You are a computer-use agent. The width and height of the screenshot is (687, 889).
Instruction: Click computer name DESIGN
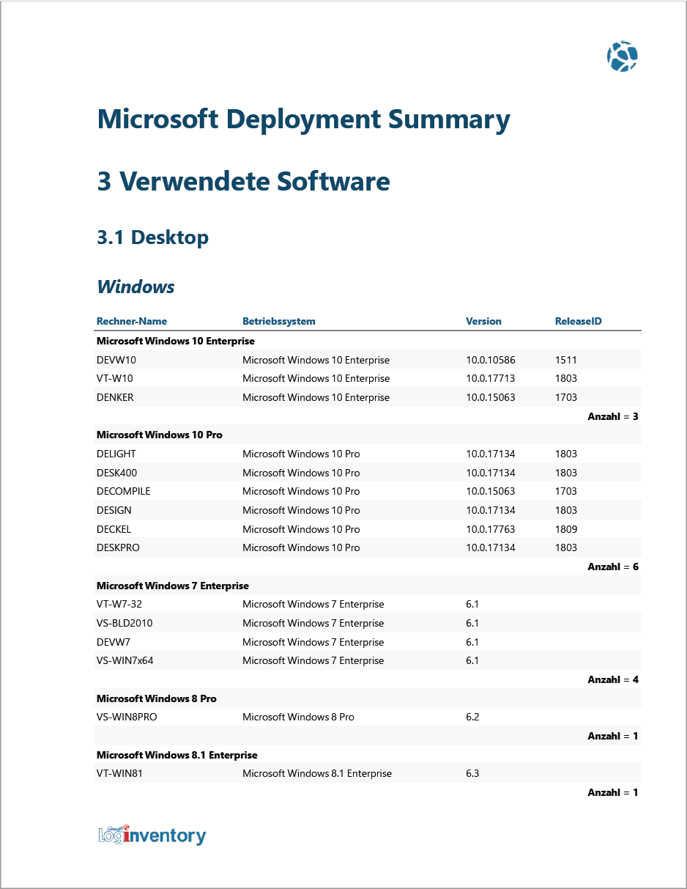pos(114,510)
